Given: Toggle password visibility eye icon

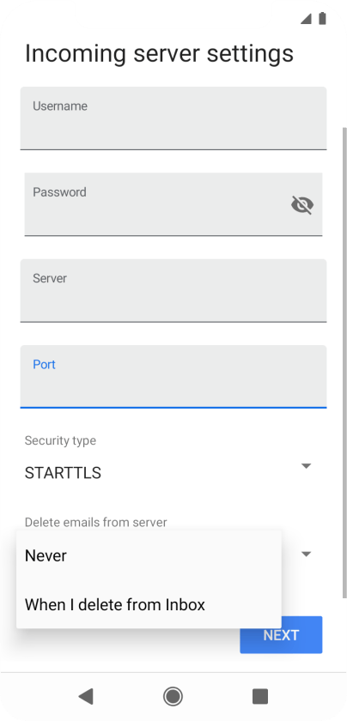Looking at the screenshot, I should [x=302, y=204].
